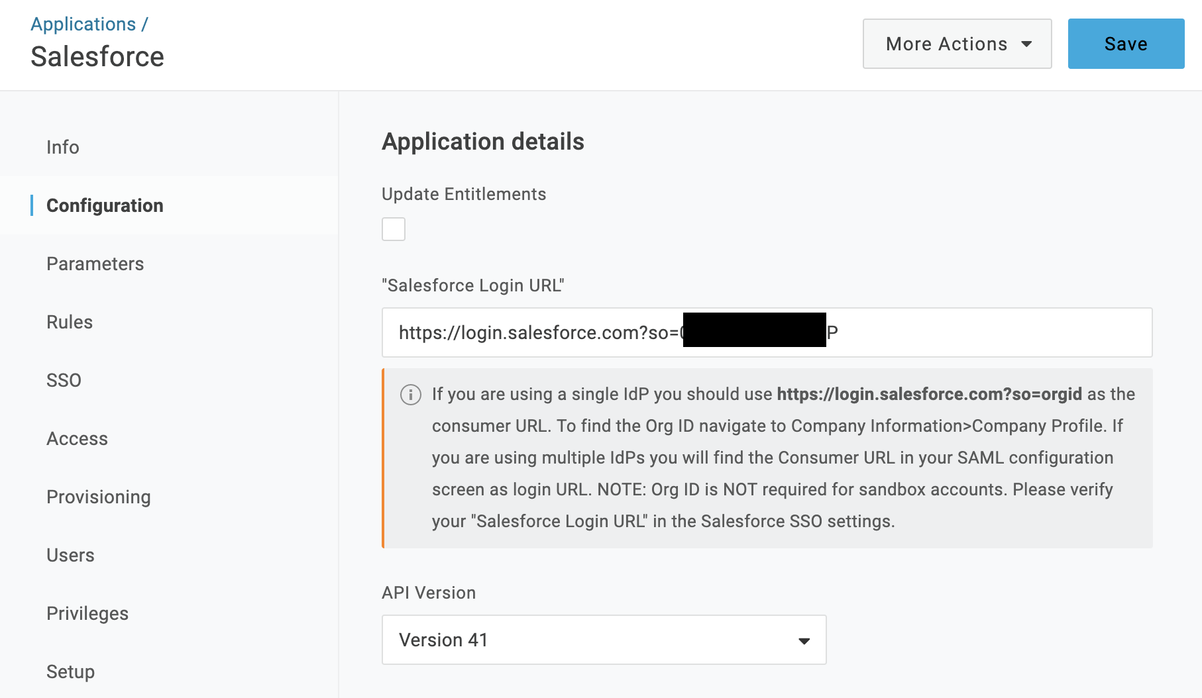Go to the Applications breadcrumb link
The height and width of the screenshot is (698, 1202).
(x=83, y=24)
